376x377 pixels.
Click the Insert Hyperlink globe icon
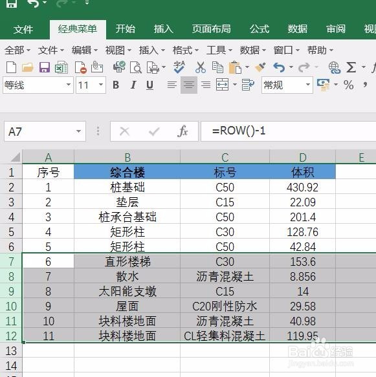[x=335, y=67]
